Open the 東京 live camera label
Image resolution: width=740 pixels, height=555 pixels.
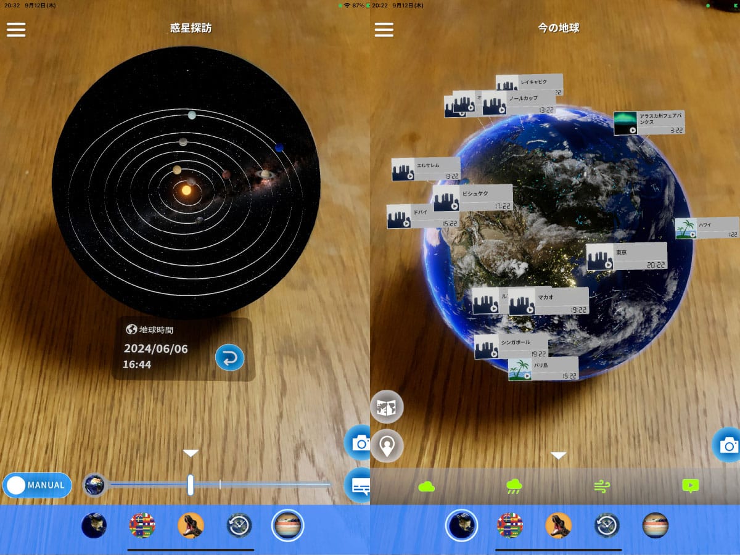pos(626,257)
